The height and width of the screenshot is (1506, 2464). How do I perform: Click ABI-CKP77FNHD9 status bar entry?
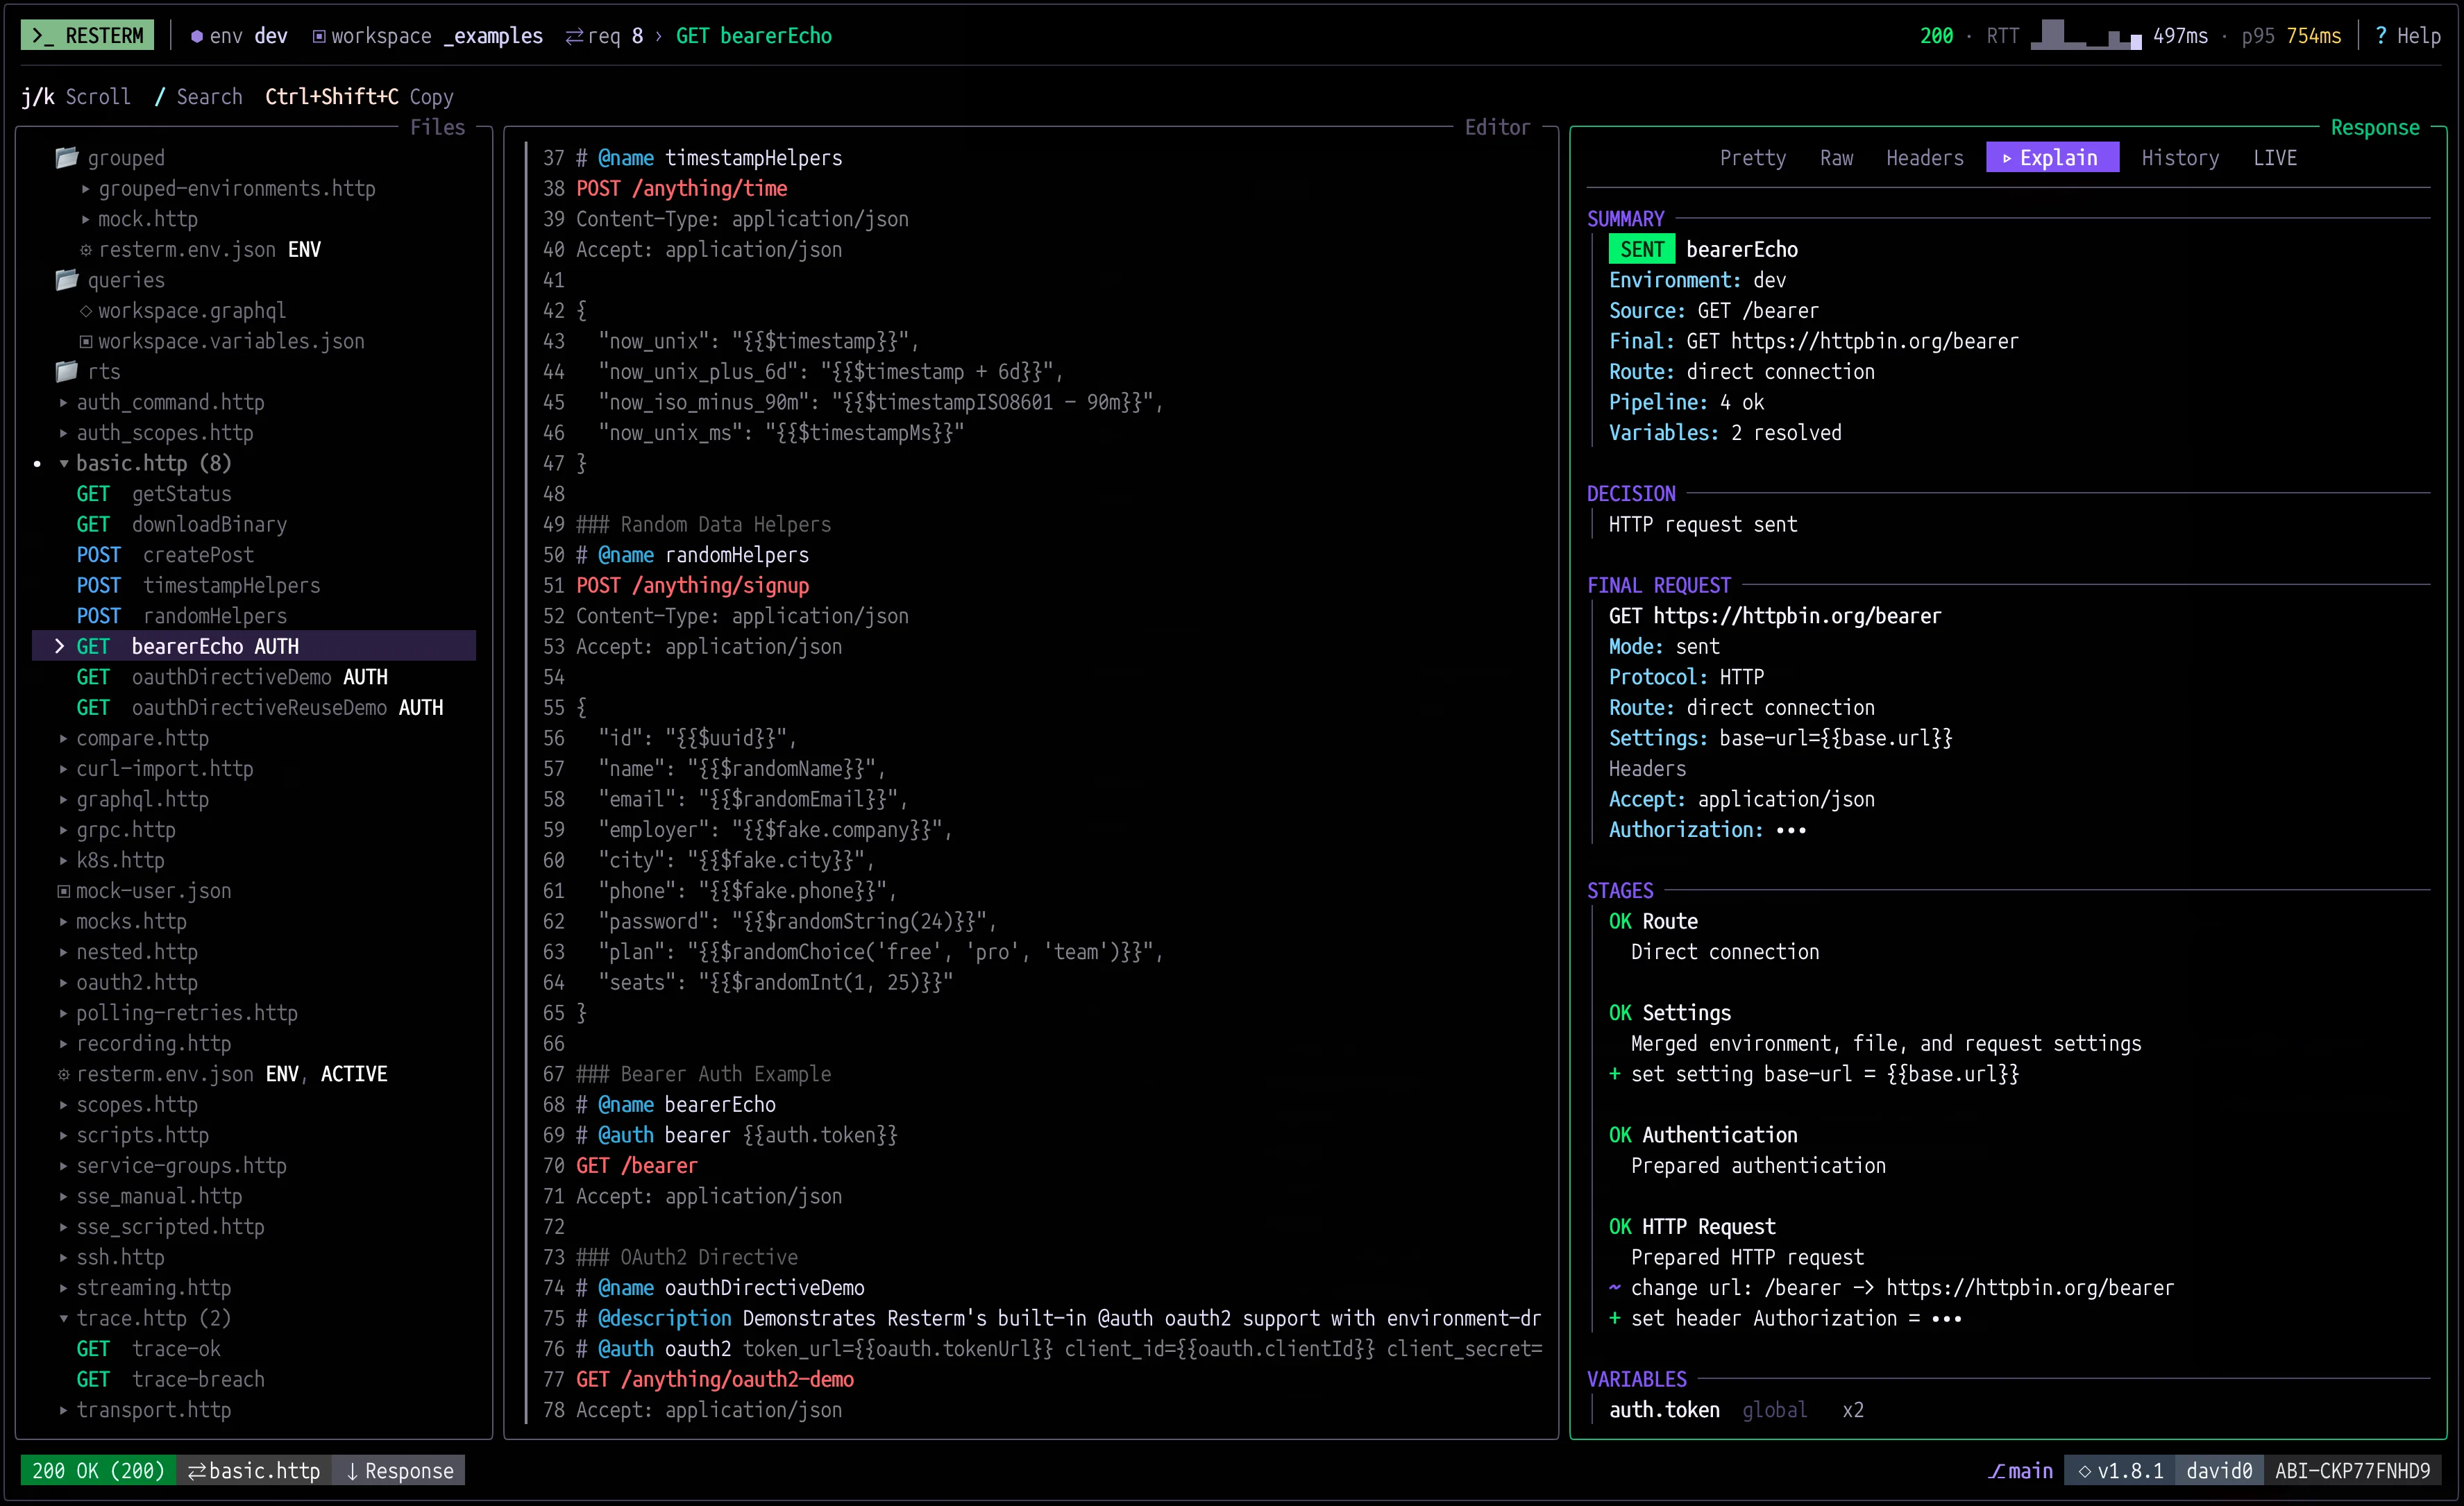click(2352, 1471)
